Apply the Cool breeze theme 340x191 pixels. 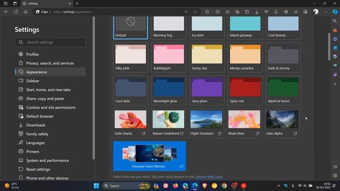[x=283, y=28]
